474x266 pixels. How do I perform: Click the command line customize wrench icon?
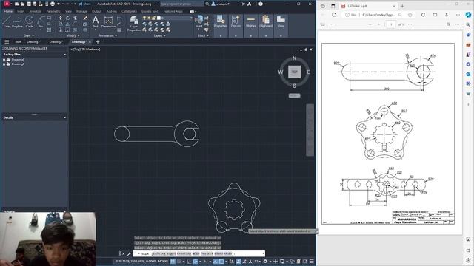click(129, 253)
